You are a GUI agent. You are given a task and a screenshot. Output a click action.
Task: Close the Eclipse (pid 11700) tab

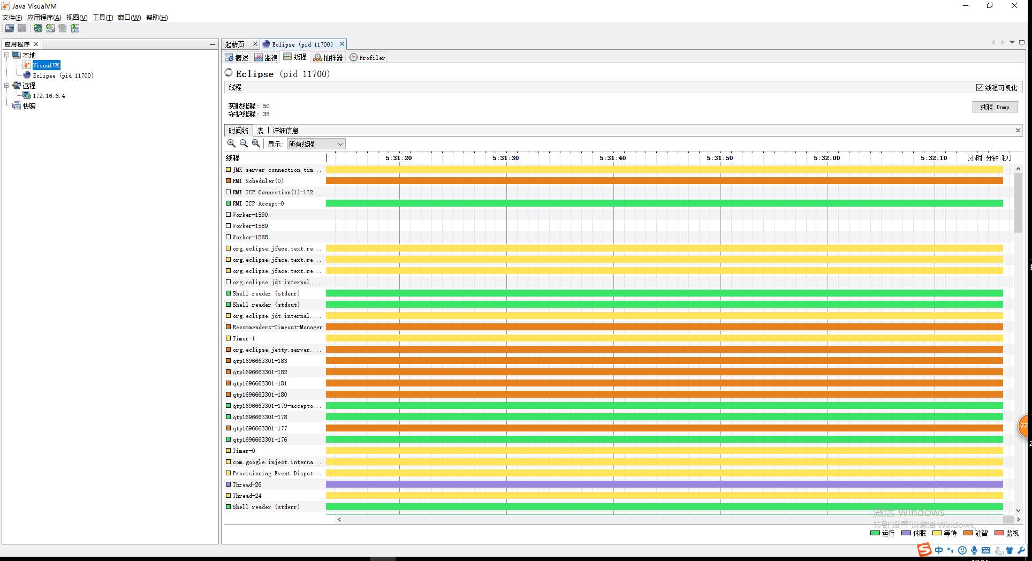click(342, 44)
